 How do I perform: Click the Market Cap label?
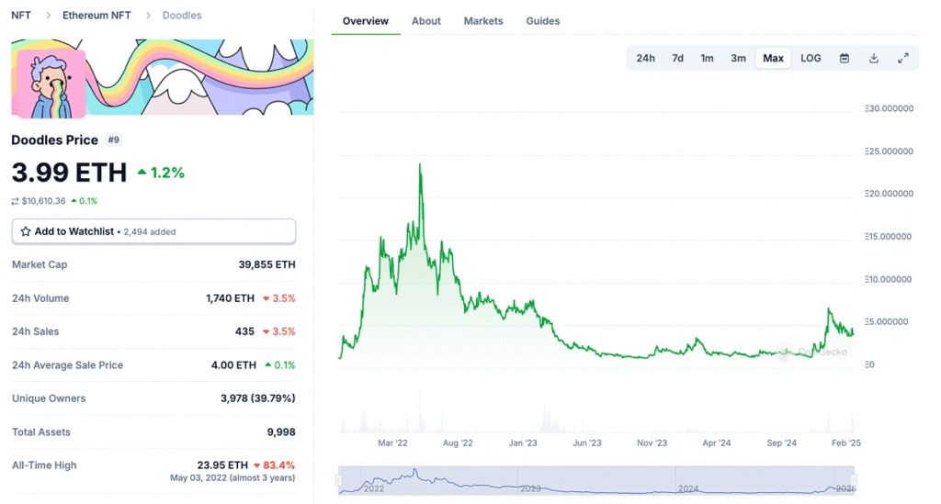pyautogui.click(x=40, y=264)
